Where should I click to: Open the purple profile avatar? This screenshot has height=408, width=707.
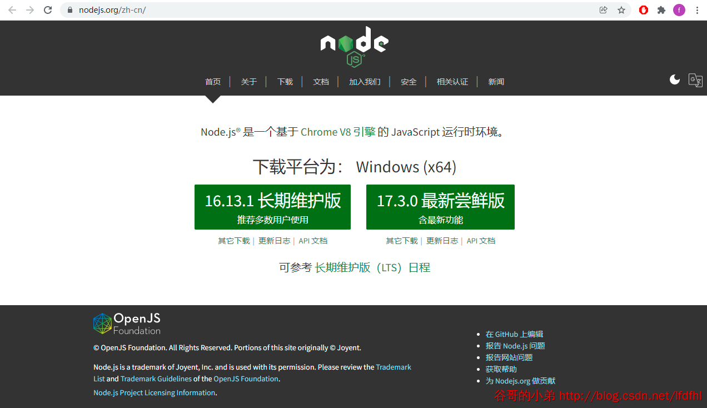tap(679, 10)
